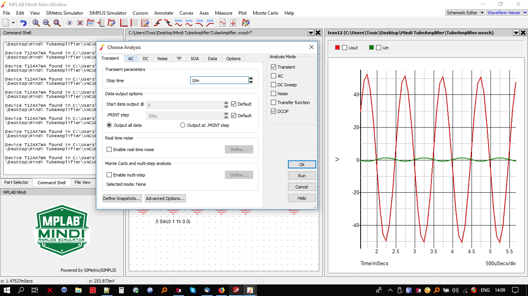The image size is (528, 296).
Task: Click the 3DB low-pass measurement icon
Action: [199, 23]
